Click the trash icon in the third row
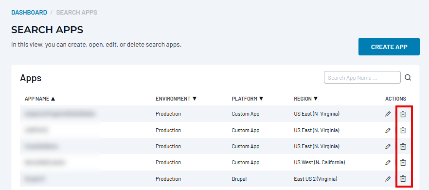The width and height of the screenshot is (429, 190). pyautogui.click(x=403, y=147)
